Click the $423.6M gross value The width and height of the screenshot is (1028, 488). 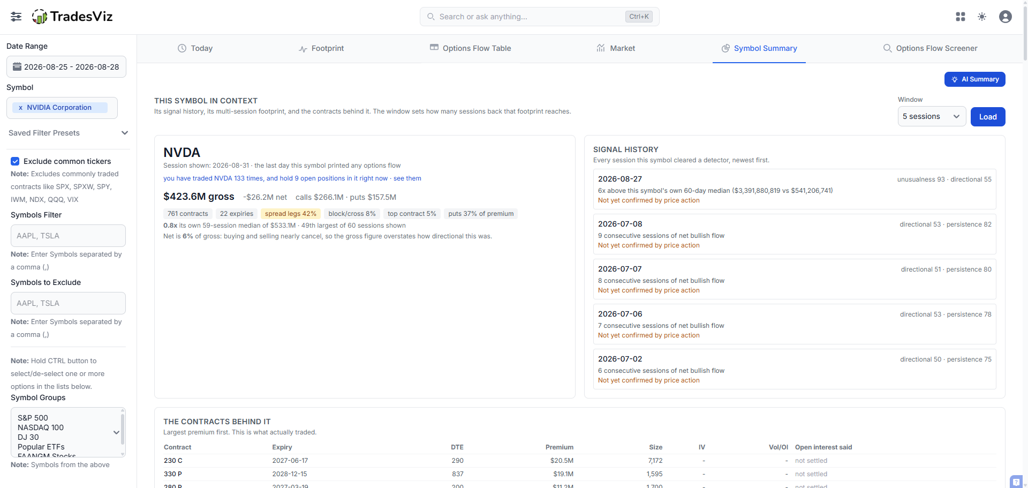[x=199, y=197]
